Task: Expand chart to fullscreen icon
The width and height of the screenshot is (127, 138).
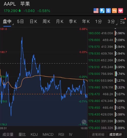Action: point(84,122)
